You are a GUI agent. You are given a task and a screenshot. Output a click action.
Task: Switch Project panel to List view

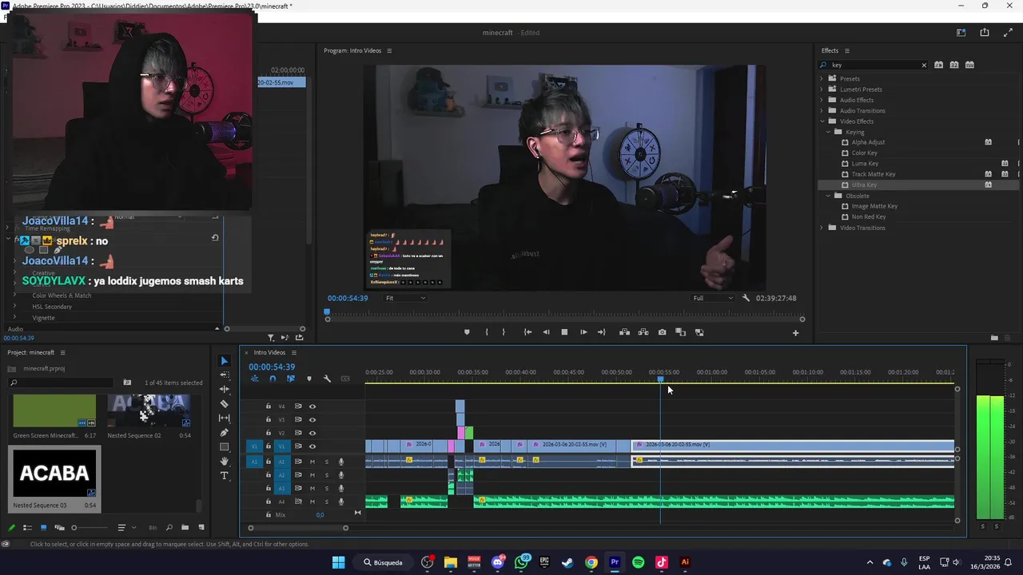27,528
